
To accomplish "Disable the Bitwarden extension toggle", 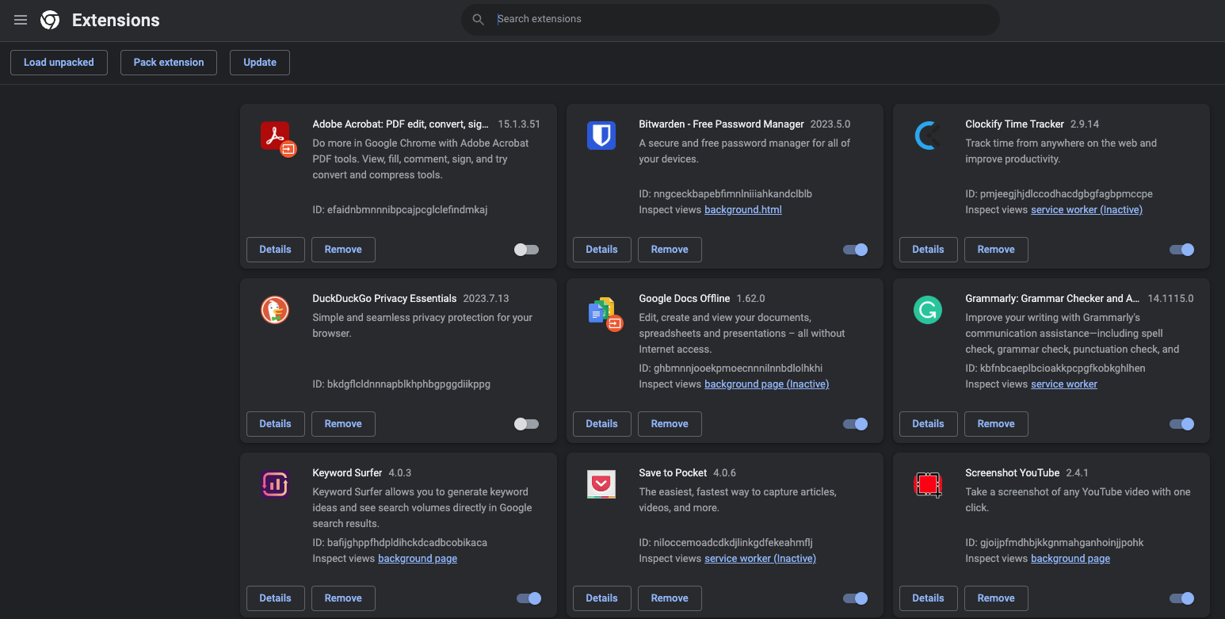I will pyautogui.click(x=856, y=250).
